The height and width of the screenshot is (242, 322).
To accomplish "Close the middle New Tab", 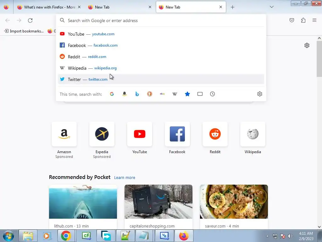I will 150,7.
